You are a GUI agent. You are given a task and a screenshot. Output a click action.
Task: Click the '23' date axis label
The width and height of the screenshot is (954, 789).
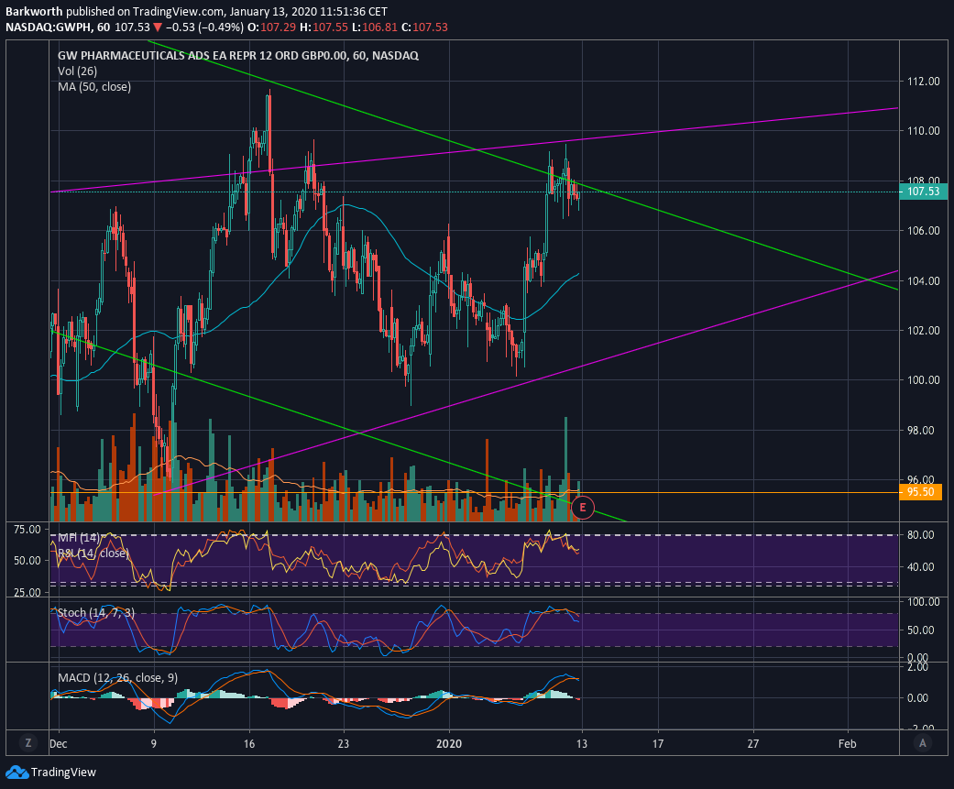(x=344, y=743)
